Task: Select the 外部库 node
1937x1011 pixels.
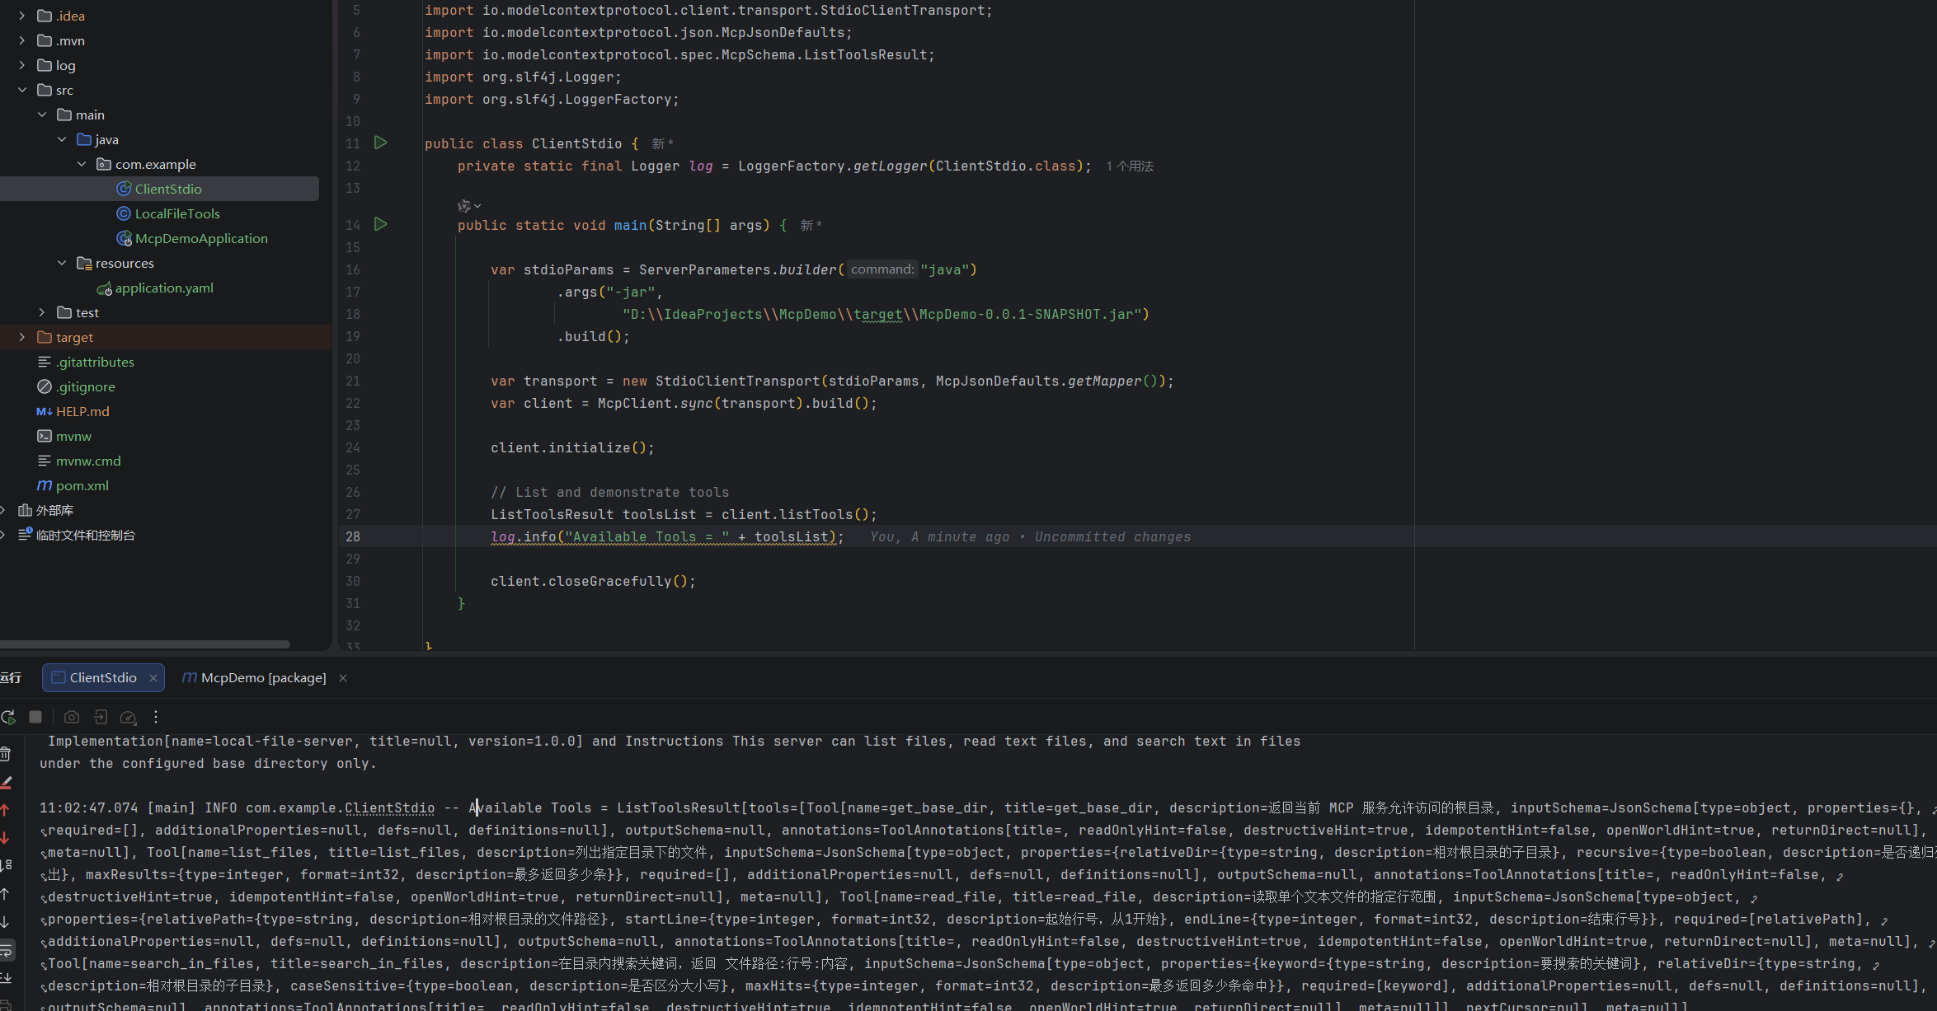Action: [x=54, y=510]
